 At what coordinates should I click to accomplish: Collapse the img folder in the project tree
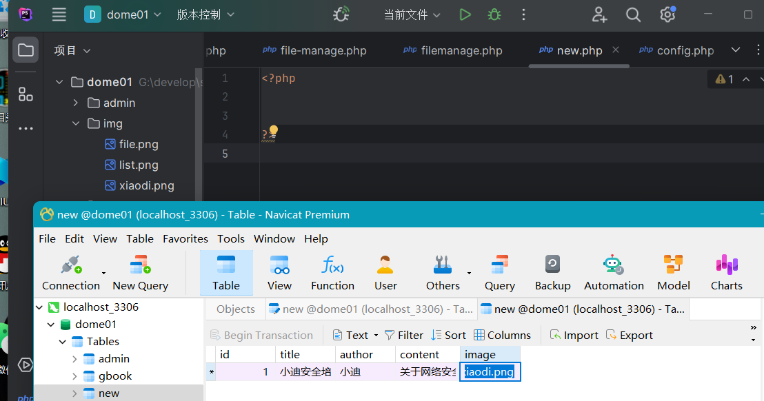click(x=75, y=123)
